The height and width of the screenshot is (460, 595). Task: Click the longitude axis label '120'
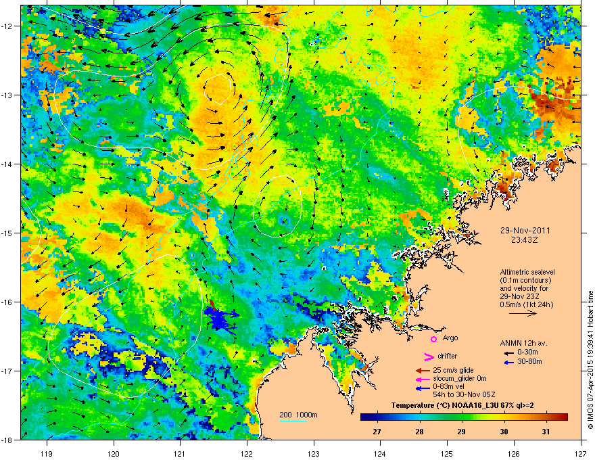tap(114, 453)
